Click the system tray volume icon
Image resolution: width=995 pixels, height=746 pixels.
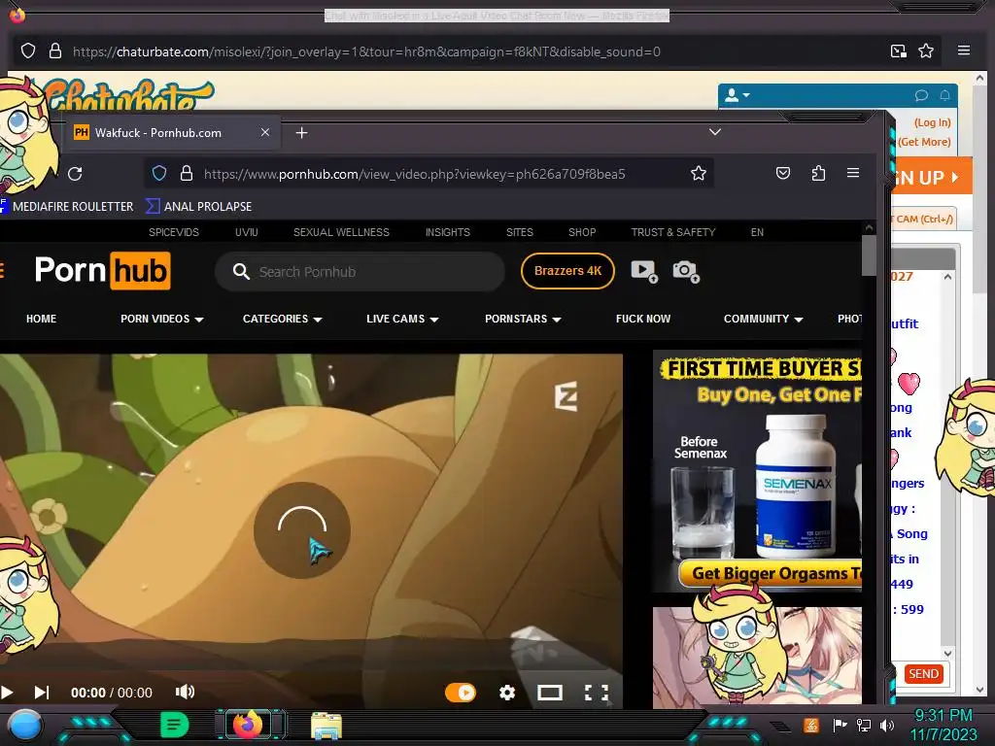point(887,725)
